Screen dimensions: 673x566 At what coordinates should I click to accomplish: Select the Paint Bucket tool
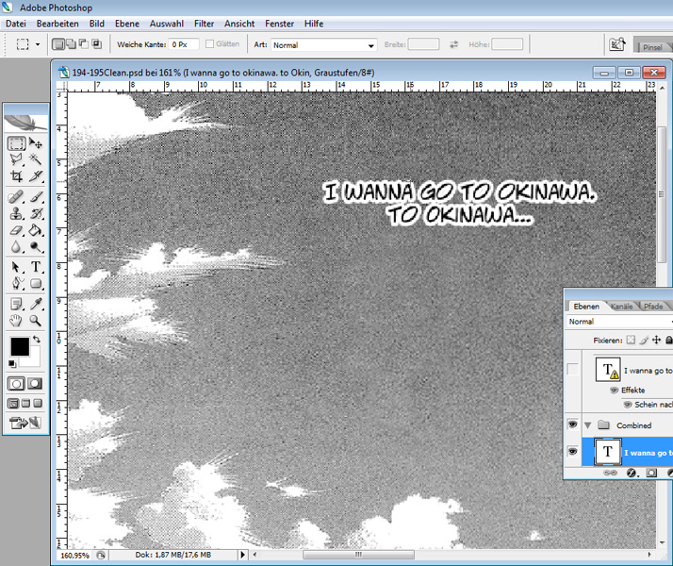[x=36, y=230]
